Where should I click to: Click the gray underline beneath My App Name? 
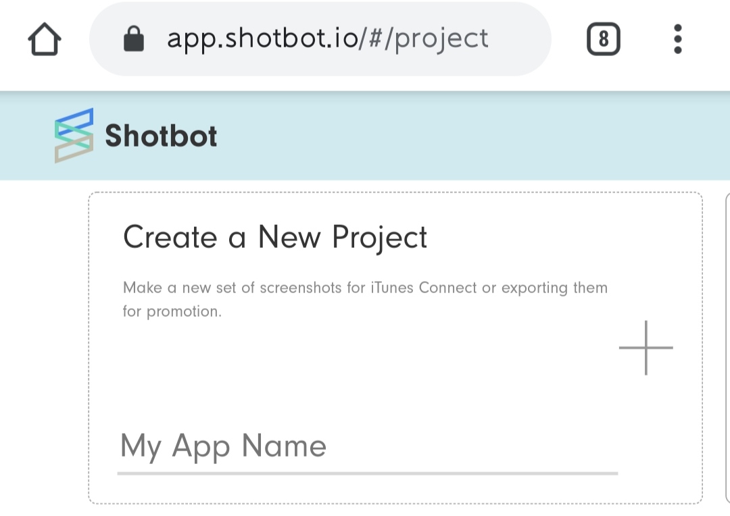point(367,473)
